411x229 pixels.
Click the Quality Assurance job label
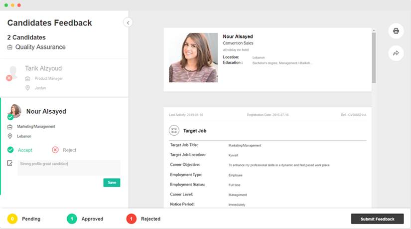coord(40,47)
